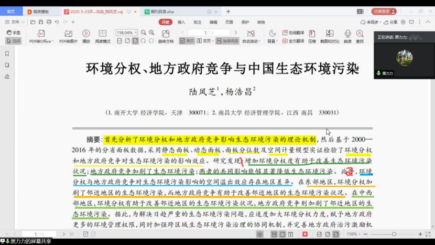Screen dimensions: 435x245
Task: Click the fit-page view icon under zoom box
Action: click(x=127, y=41)
